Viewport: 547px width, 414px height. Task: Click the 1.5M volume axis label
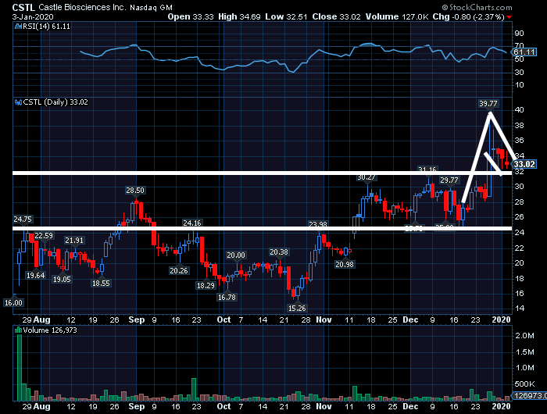point(524,352)
